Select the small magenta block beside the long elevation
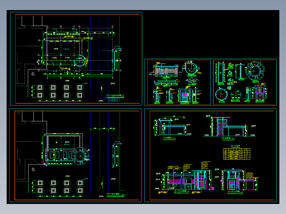Viewport: 286px width, 214px height. [212, 188]
